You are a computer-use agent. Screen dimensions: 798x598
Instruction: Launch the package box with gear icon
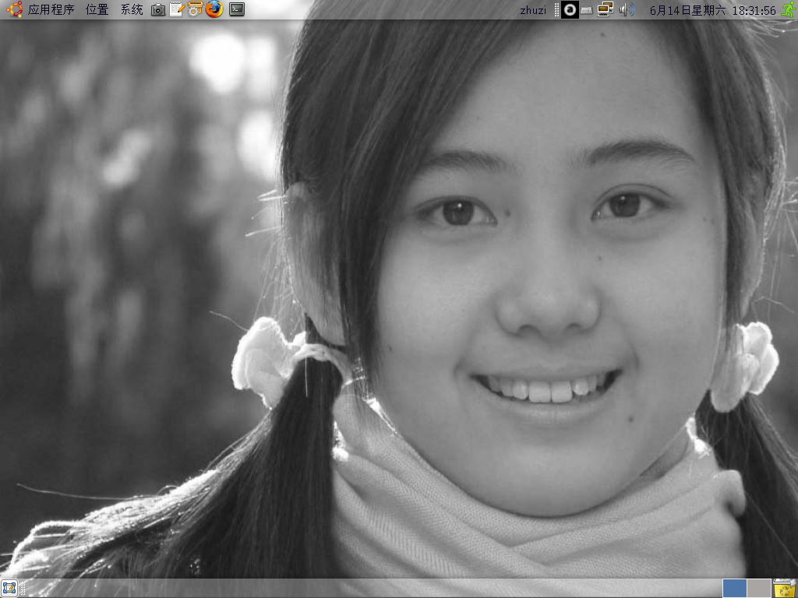coord(195,9)
